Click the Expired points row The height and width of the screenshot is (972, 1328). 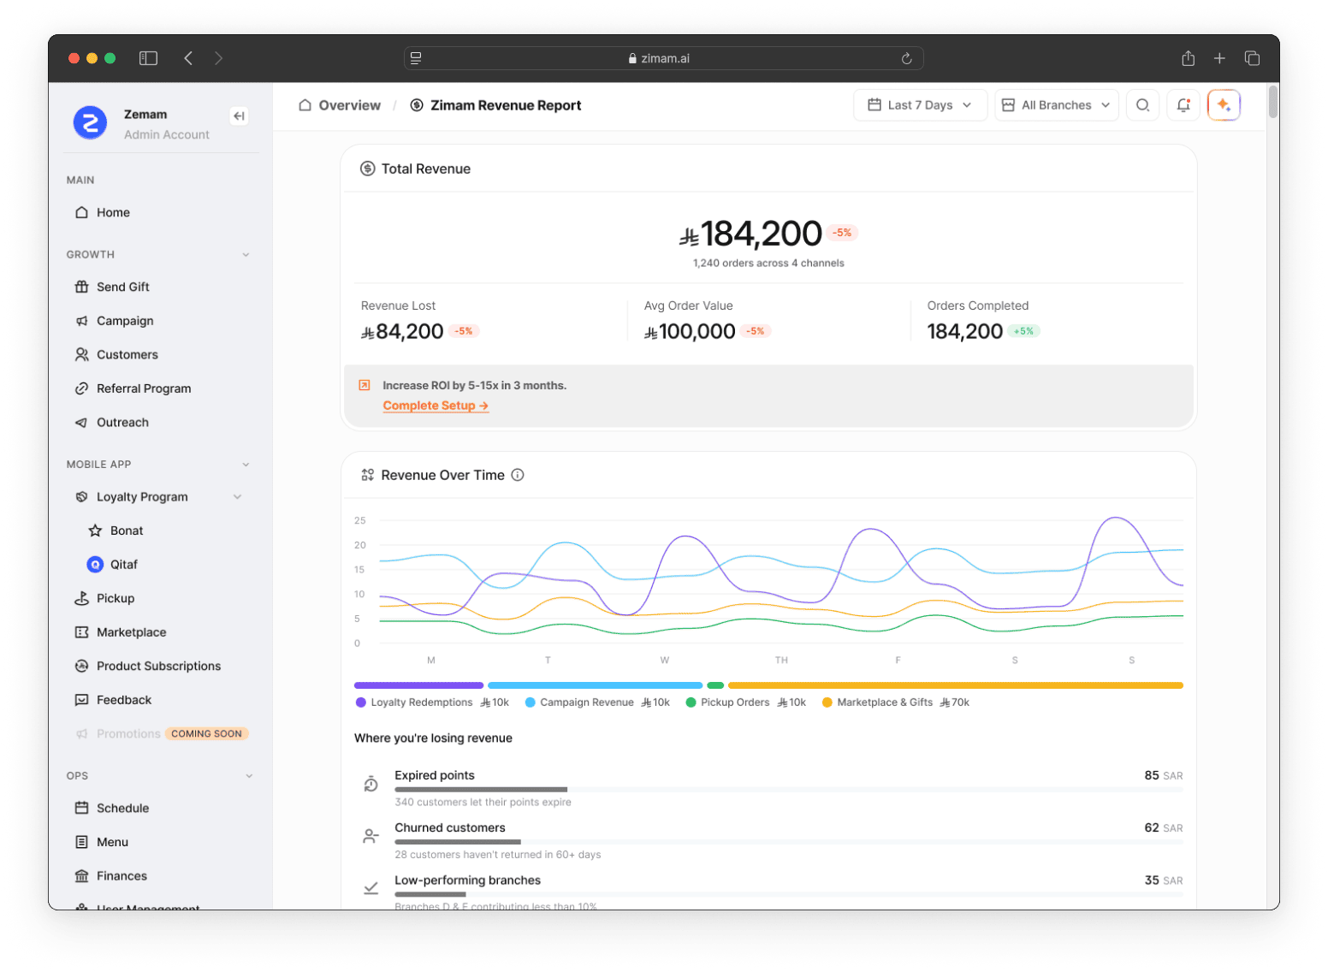(x=768, y=788)
